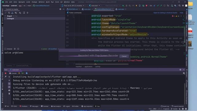The image size is (197, 111).
Task: Click Hot Reload lightning icon in Run panel
Action: pyautogui.click(x=19, y=73)
